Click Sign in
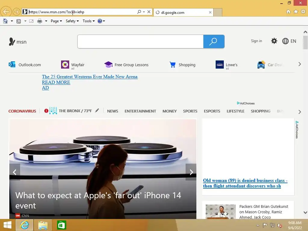Screen dimensions: 308x231 tap(256, 41)
